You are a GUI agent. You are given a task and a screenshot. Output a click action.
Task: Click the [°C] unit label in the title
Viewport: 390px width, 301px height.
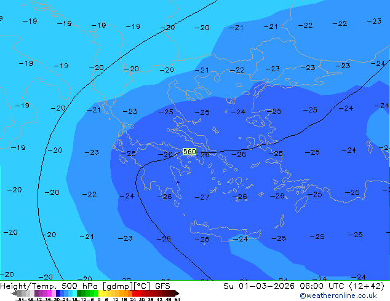coord(142,286)
